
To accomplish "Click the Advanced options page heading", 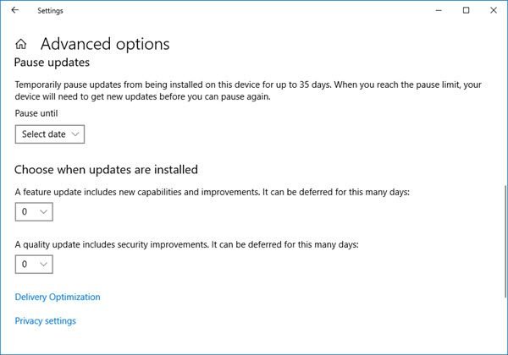I will 105,45.
